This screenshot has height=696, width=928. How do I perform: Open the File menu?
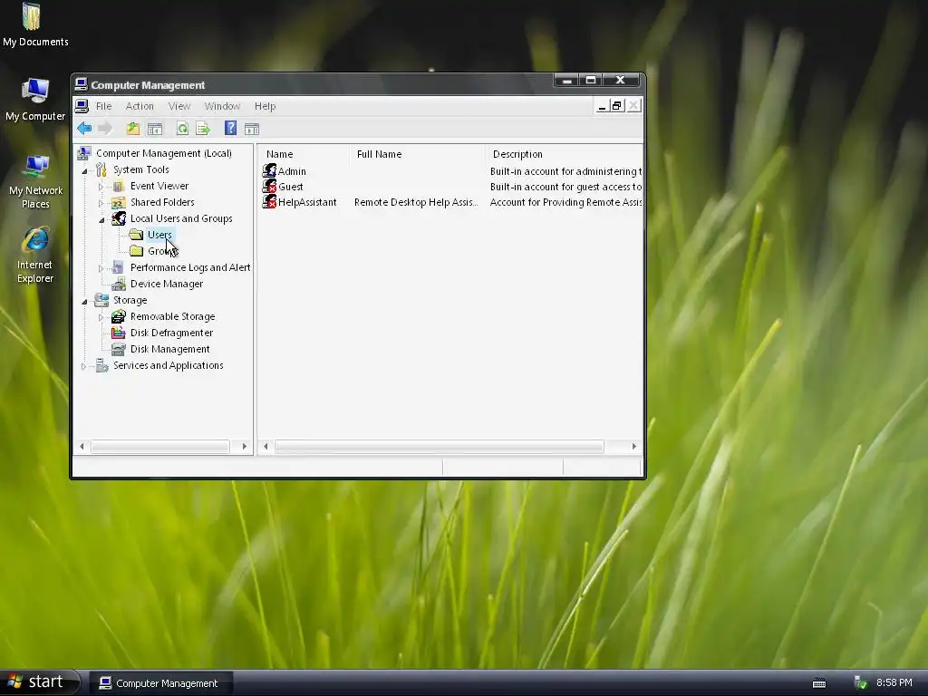tap(103, 106)
